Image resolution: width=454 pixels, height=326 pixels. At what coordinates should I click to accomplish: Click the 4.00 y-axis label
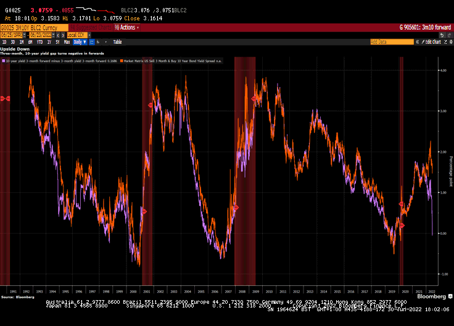tap(444, 70)
